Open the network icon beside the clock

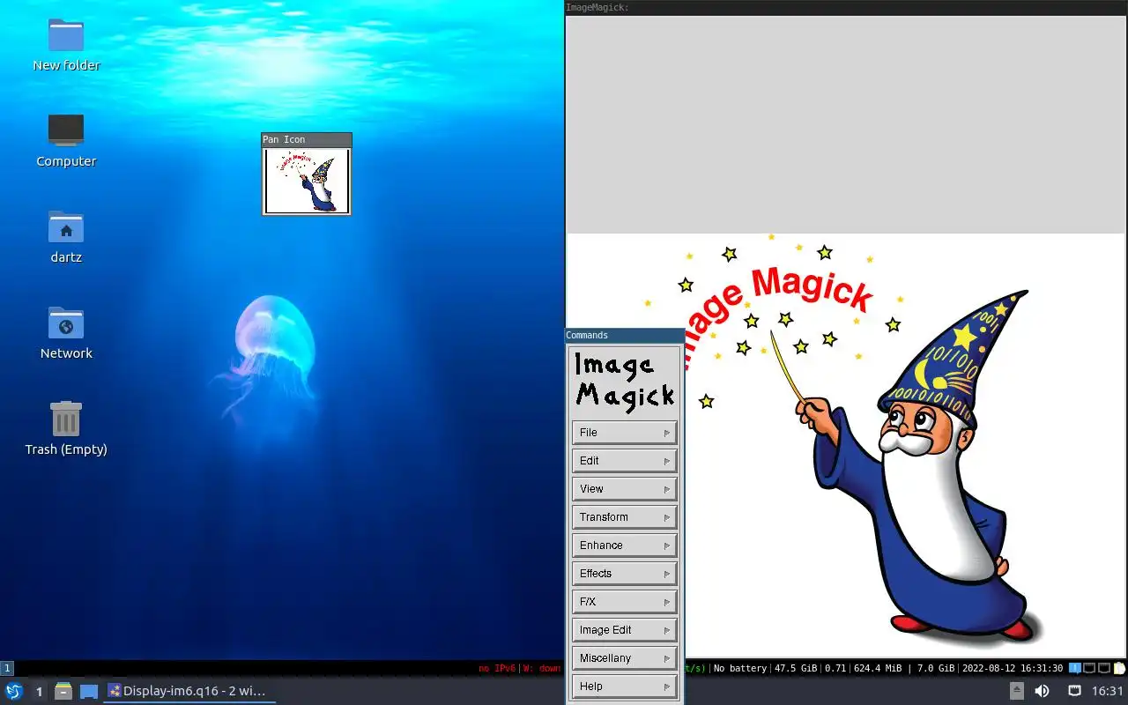[1074, 691]
